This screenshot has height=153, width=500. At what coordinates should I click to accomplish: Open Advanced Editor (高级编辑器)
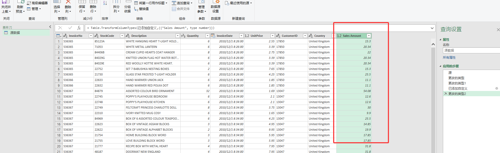[37, 3]
